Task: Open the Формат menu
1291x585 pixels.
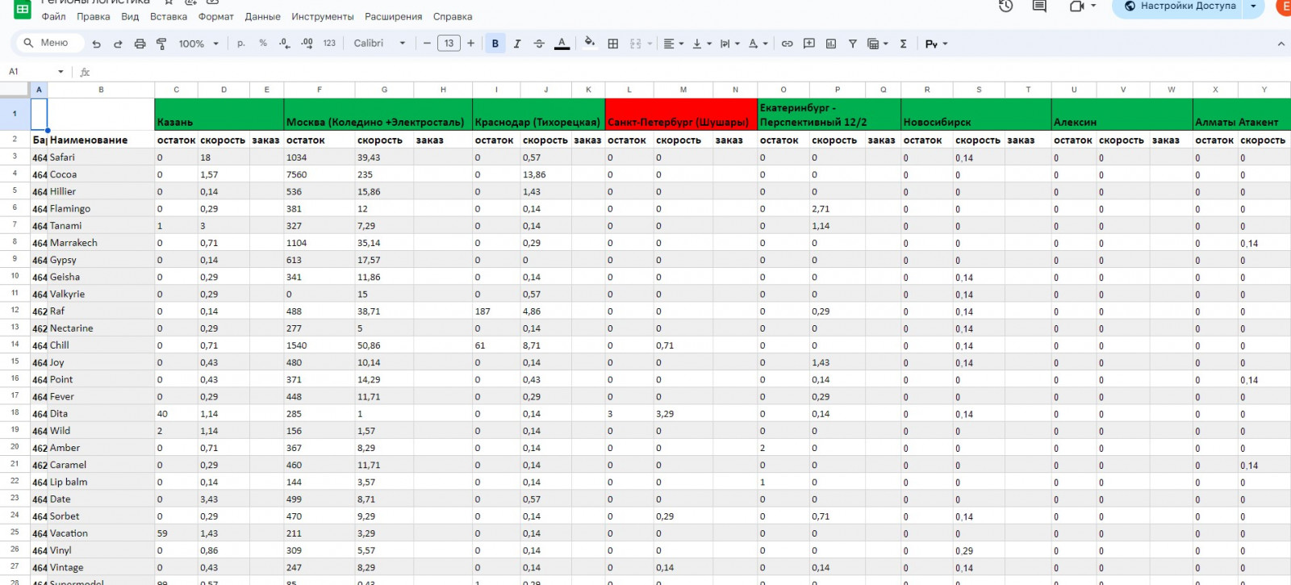Action: click(216, 17)
